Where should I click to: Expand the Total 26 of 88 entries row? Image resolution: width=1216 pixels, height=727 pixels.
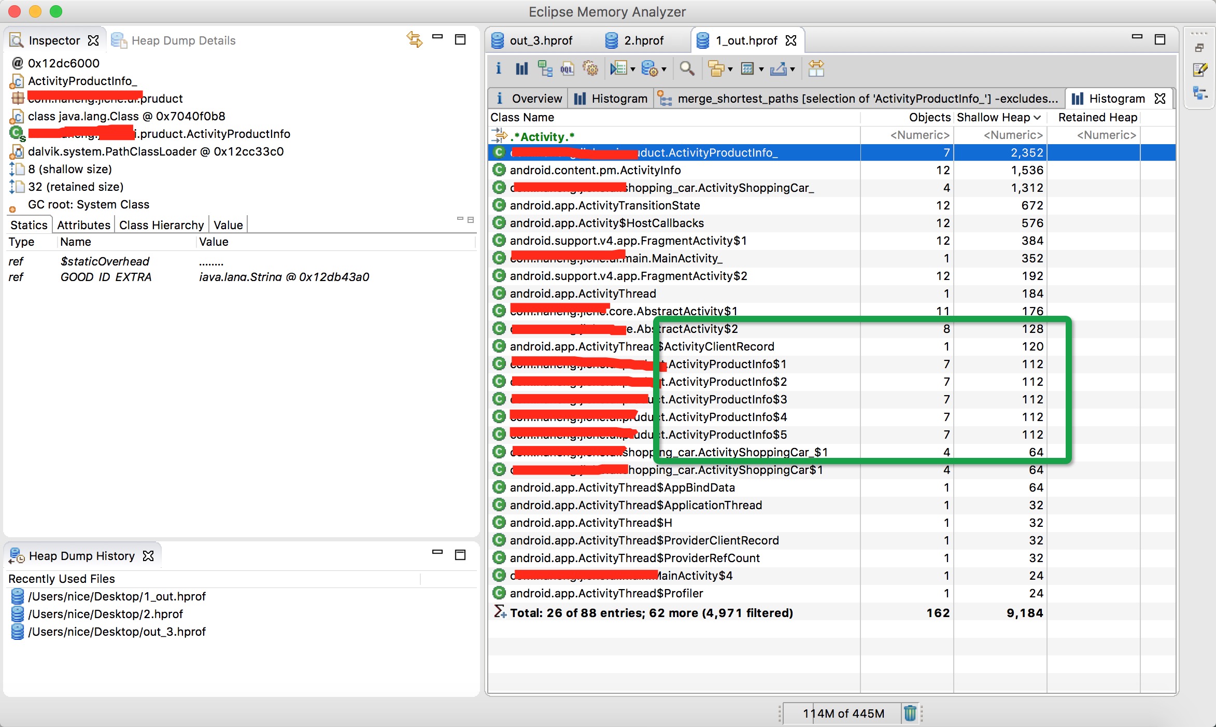(831, 613)
